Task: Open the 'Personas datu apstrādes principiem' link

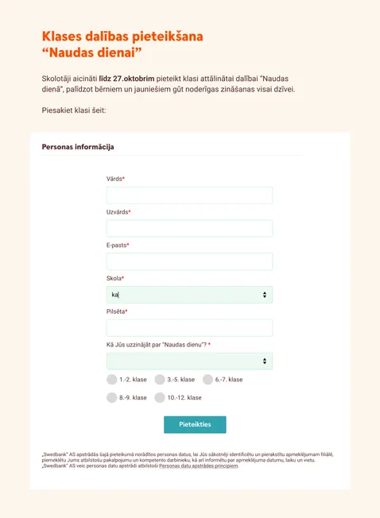Action: point(198,466)
